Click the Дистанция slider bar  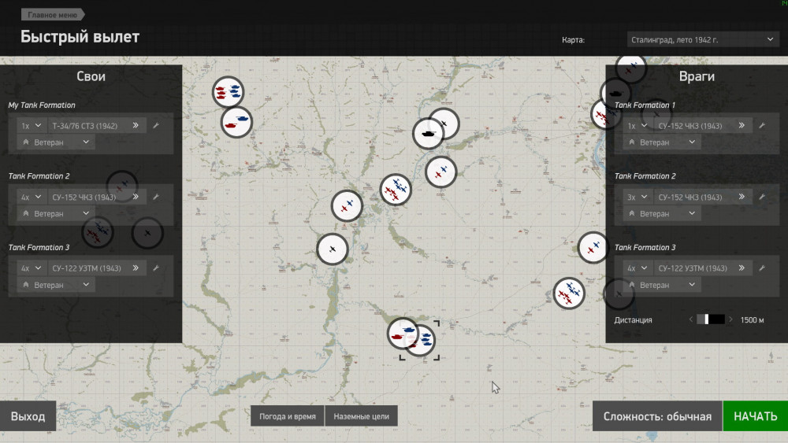(711, 319)
